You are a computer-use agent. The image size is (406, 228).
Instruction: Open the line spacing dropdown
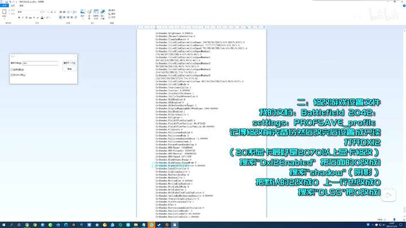point(74,12)
